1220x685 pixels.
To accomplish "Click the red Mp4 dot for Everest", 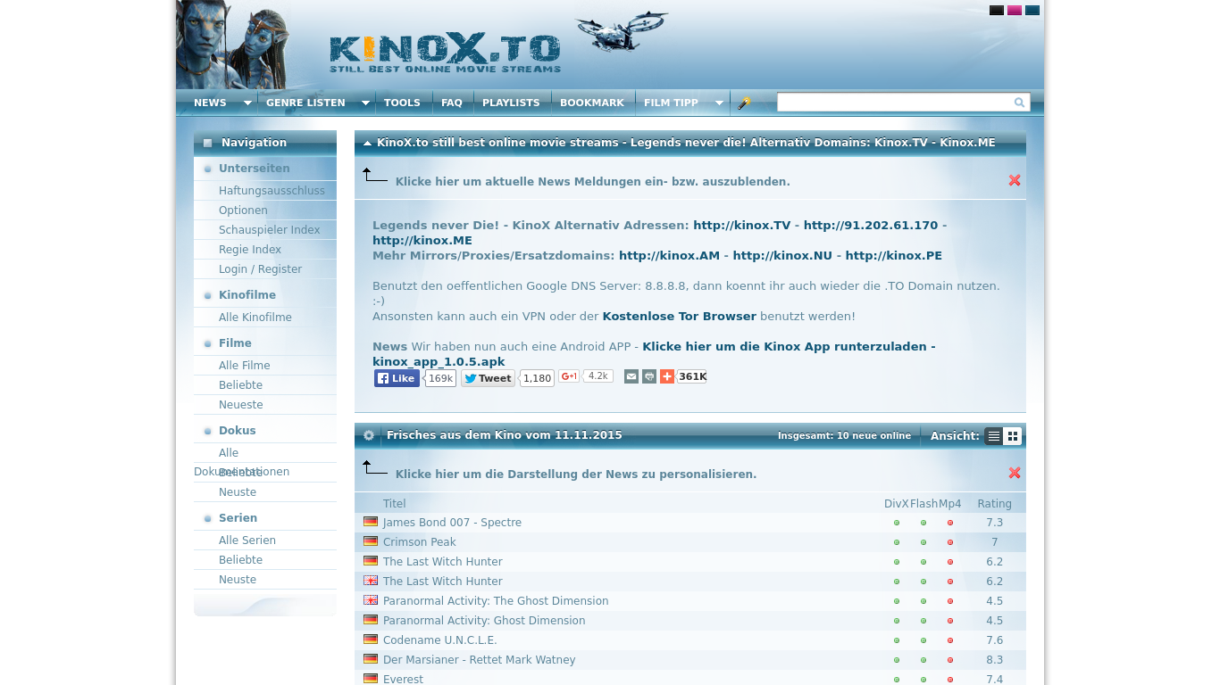I will tap(950, 680).
